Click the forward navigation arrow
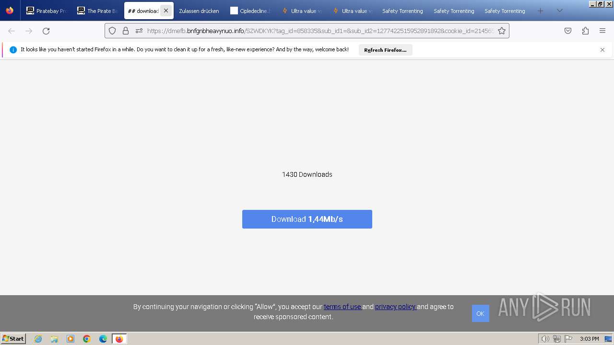The height and width of the screenshot is (345, 614). (x=29, y=31)
